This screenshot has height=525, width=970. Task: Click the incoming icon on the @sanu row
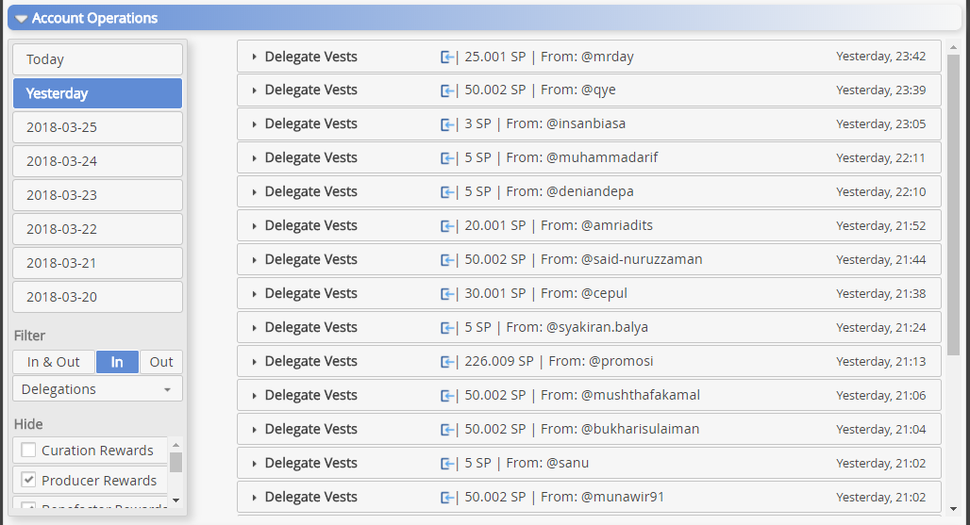[448, 464]
